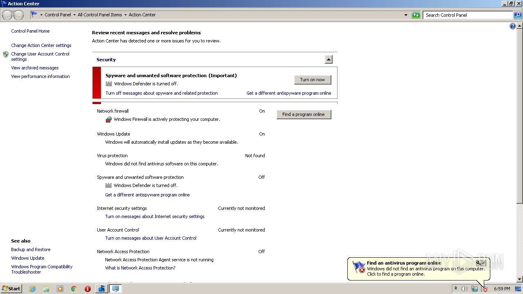This screenshot has width=523, height=294.
Task: Open Change User Account Control settings
Action: click(40, 56)
